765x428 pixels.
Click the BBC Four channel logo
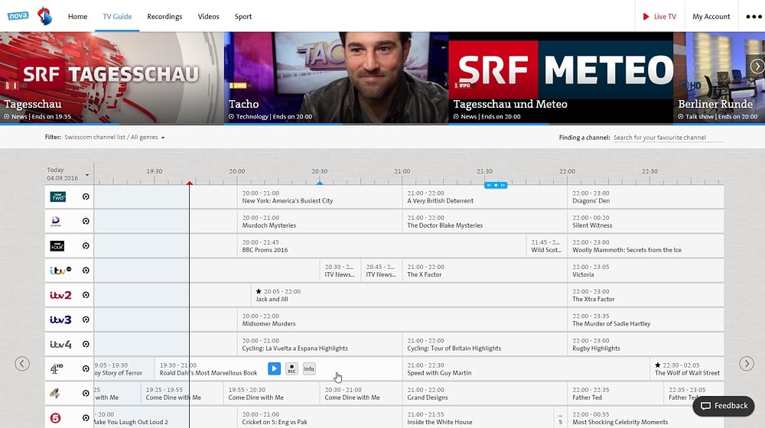click(57, 245)
